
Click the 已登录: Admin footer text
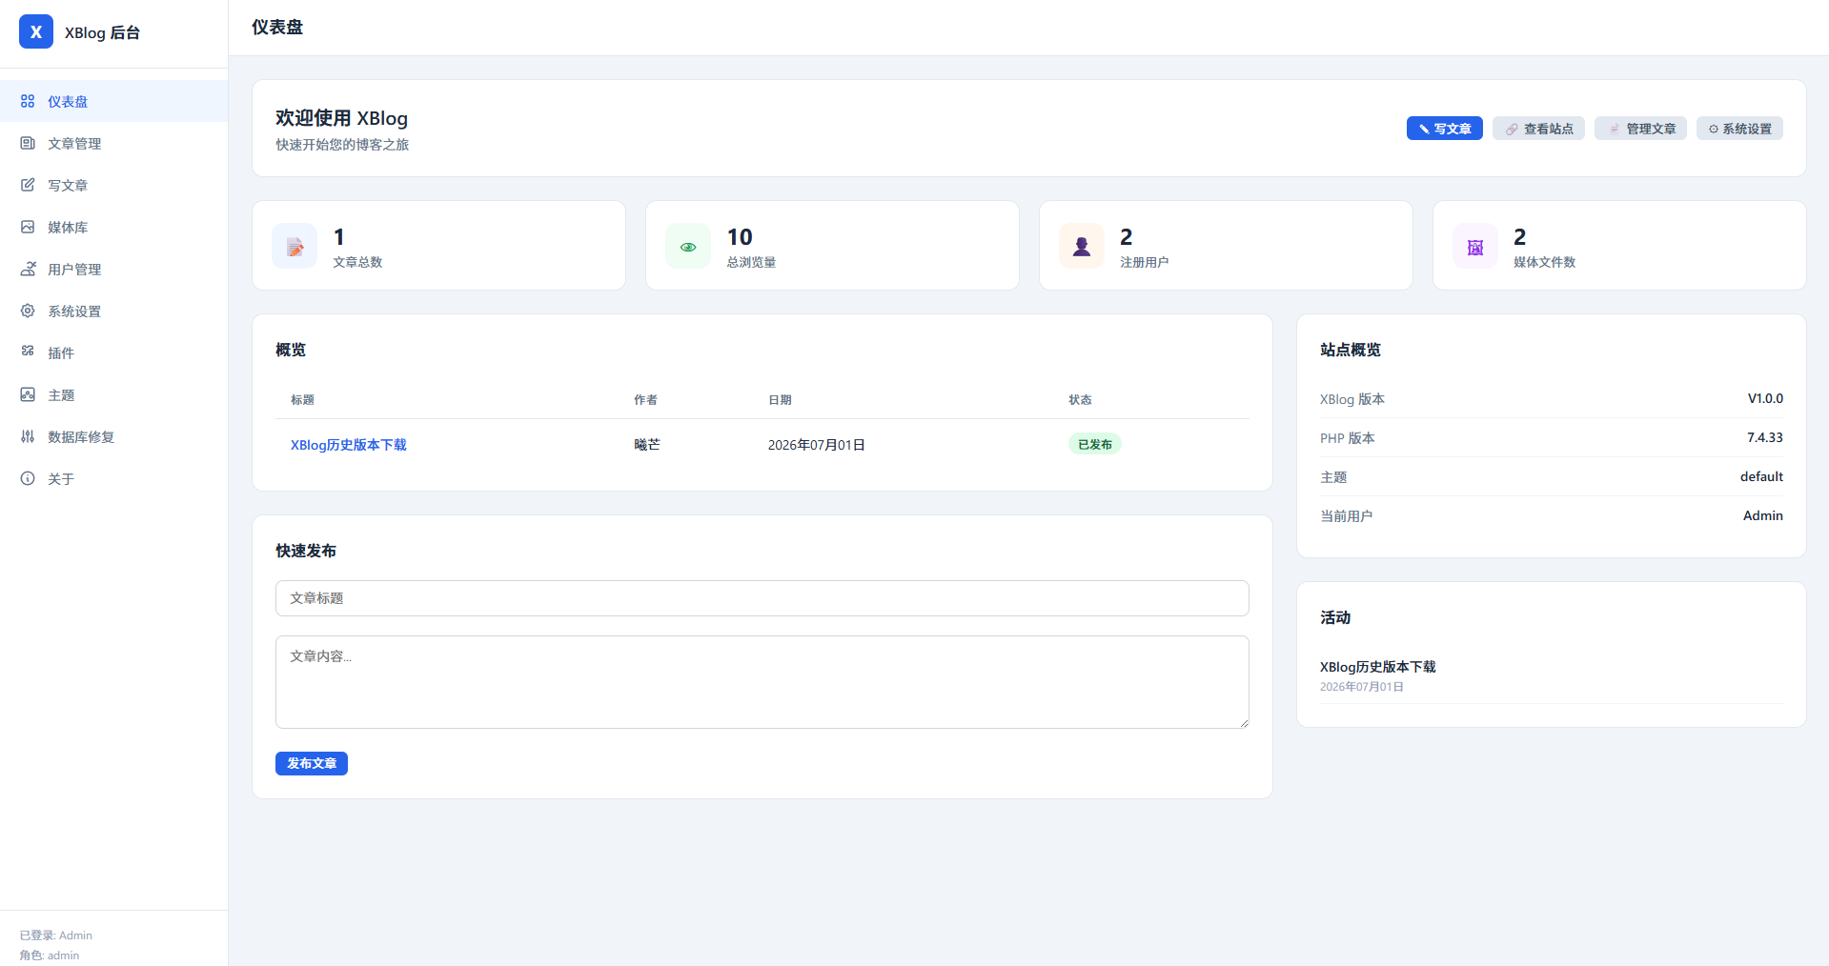tap(56, 936)
